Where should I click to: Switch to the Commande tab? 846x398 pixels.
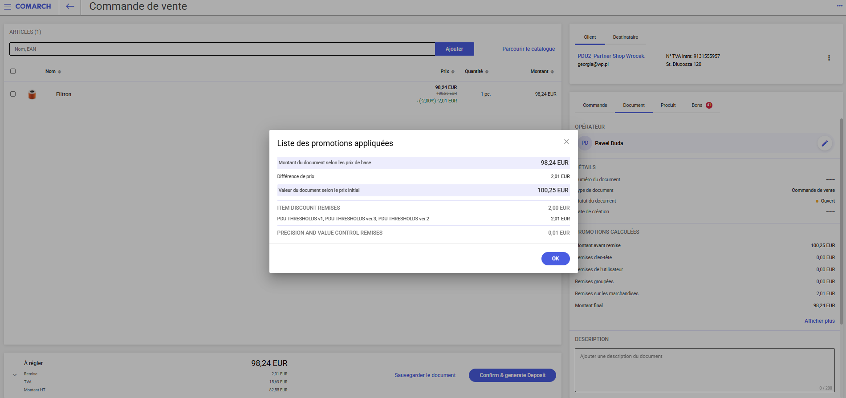(x=595, y=106)
